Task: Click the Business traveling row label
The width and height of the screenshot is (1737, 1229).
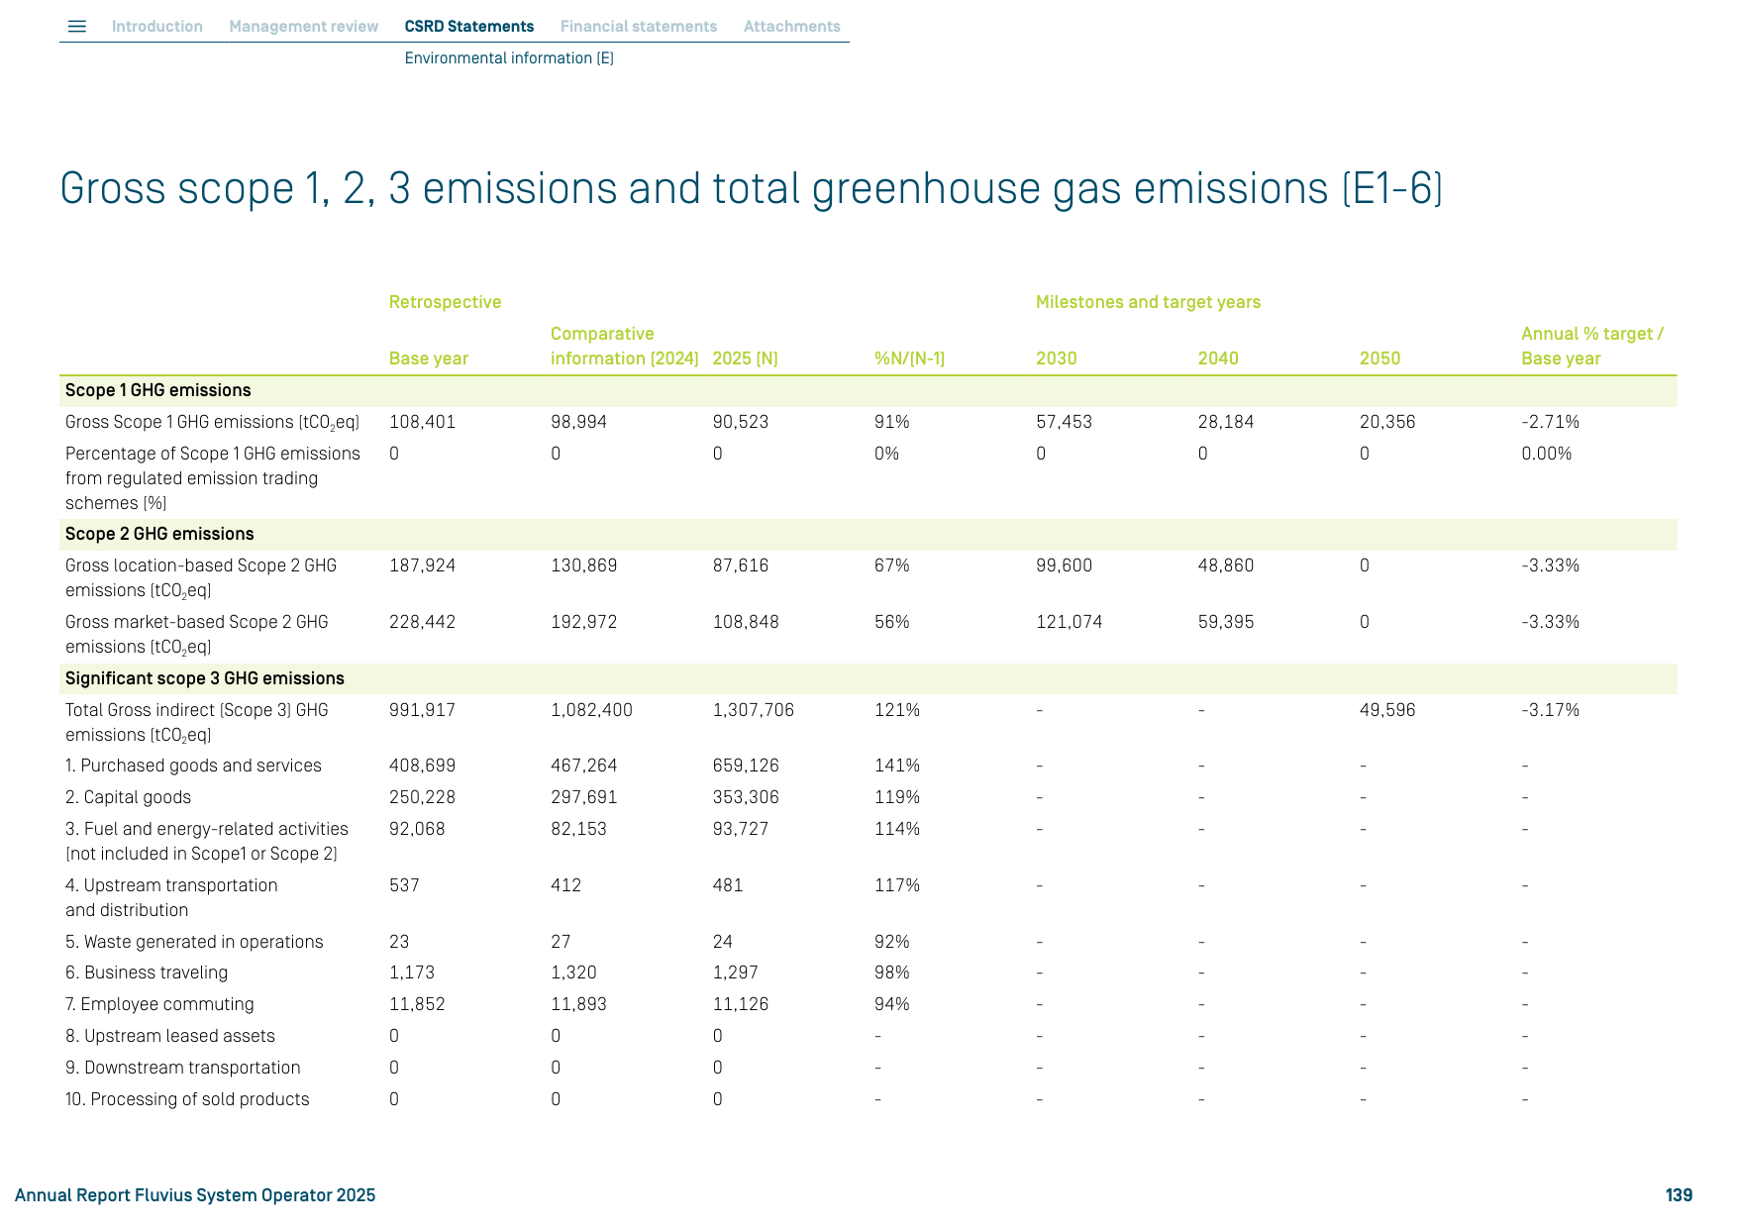Action: tap(147, 973)
